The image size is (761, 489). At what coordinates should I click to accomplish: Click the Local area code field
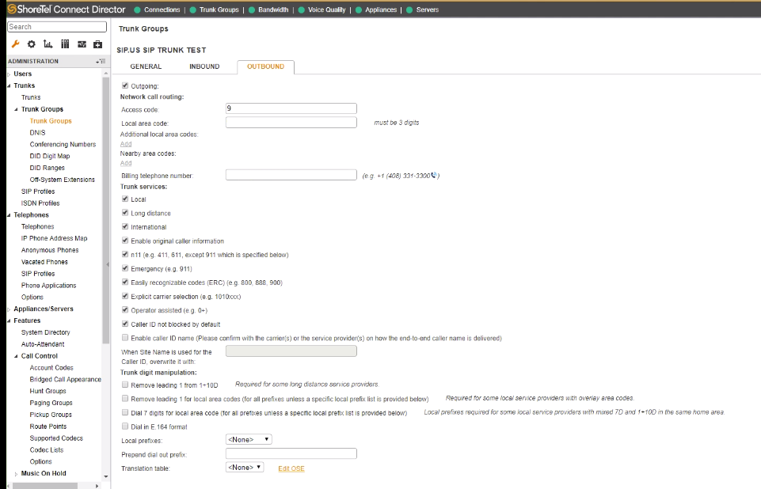coord(291,122)
